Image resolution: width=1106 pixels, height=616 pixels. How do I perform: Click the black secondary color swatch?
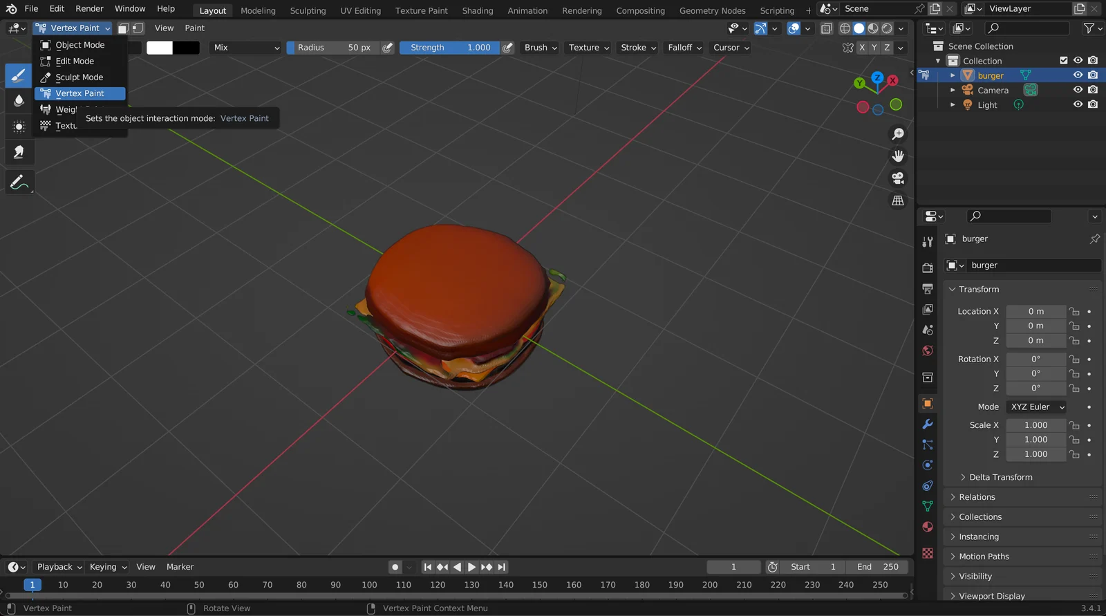pos(187,48)
